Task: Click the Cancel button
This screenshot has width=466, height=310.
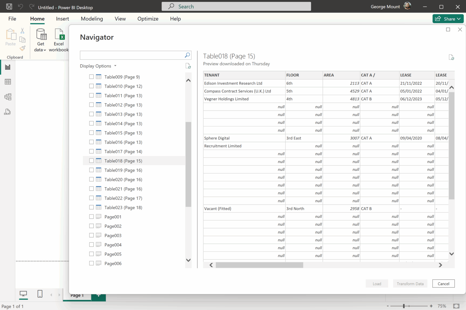Action: pos(443,284)
